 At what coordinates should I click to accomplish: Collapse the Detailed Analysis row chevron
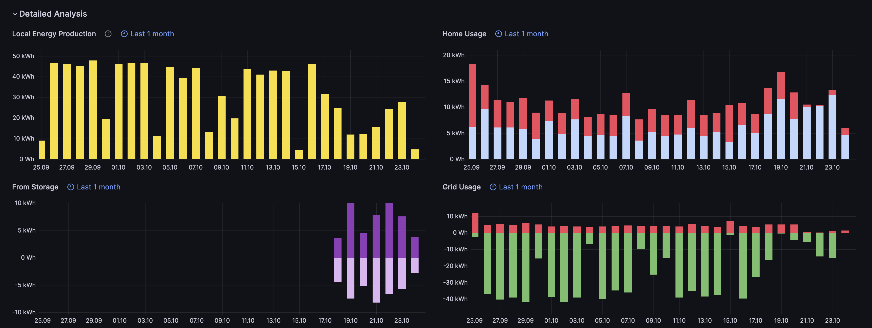[x=15, y=14]
